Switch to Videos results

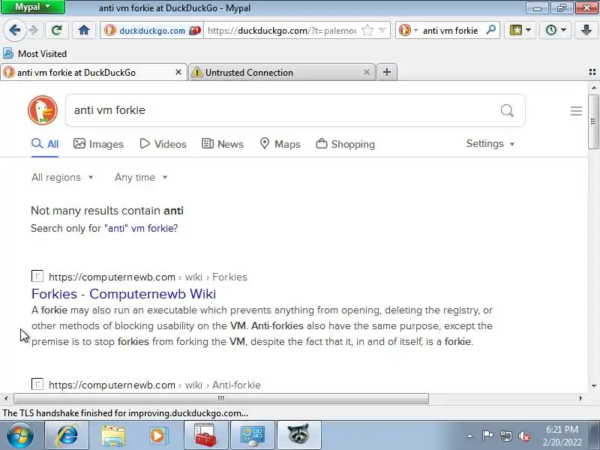[163, 144]
